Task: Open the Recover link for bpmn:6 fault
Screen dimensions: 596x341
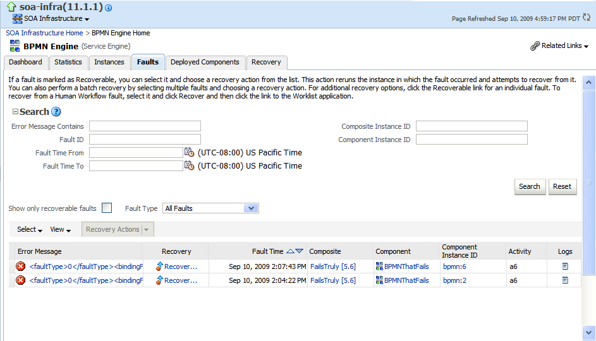Action: coord(181,266)
